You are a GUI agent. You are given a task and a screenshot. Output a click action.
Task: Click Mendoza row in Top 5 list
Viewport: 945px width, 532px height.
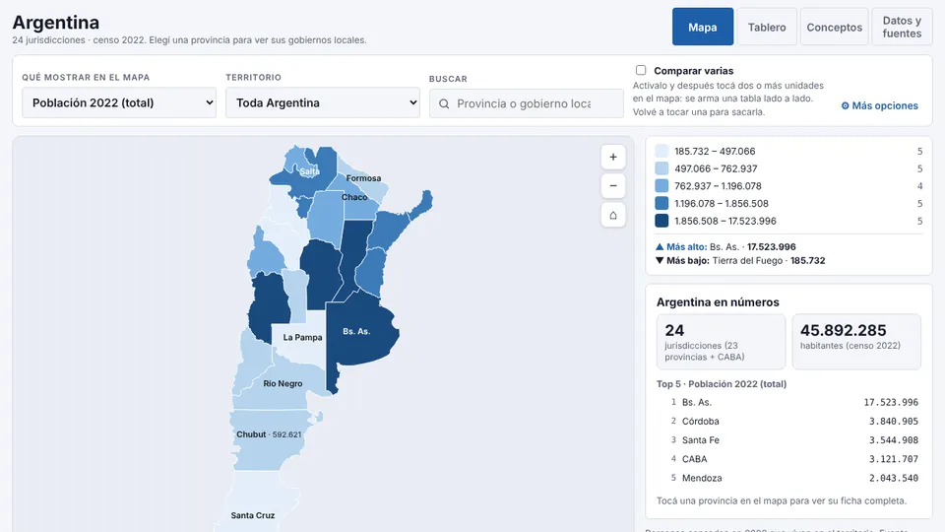788,478
